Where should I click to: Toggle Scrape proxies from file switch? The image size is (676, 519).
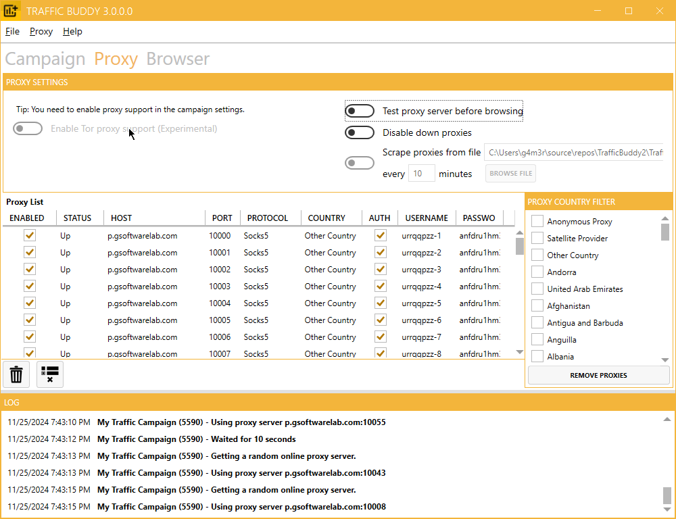pos(360,163)
